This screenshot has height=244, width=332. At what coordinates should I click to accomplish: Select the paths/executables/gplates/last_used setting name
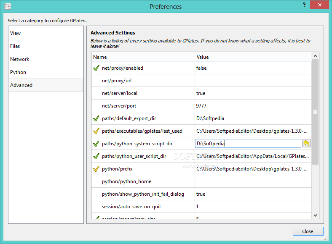click(142, 131)
